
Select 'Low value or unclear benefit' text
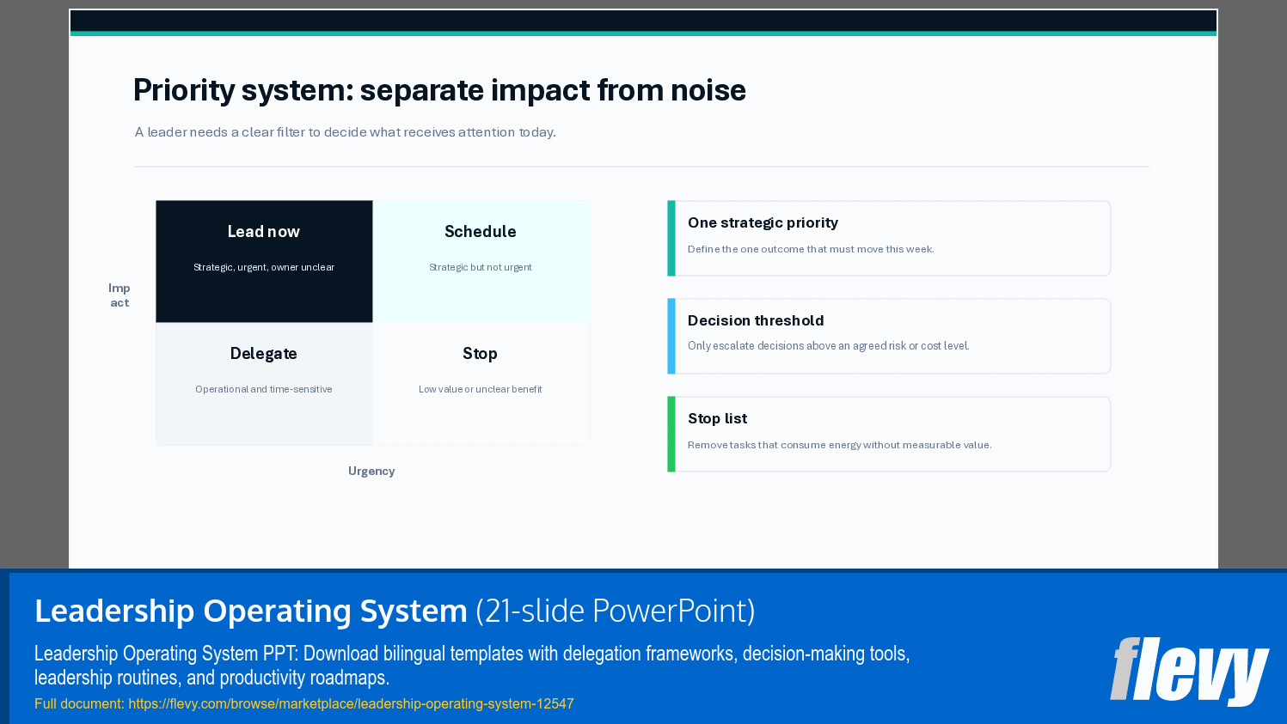point(481,389)
